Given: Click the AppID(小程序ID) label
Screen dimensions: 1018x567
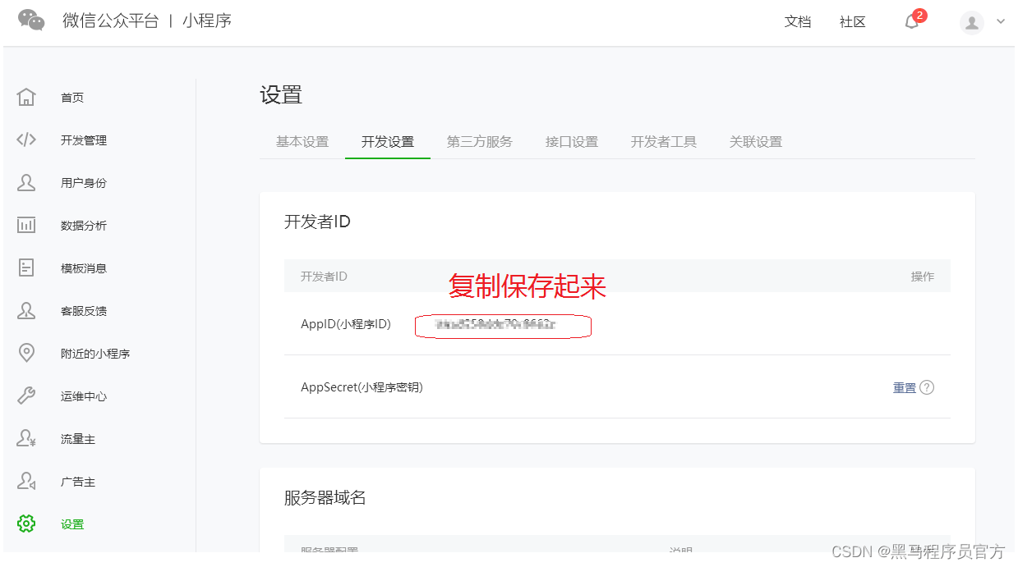Looking at the screenshot, I should coord(346,324).
